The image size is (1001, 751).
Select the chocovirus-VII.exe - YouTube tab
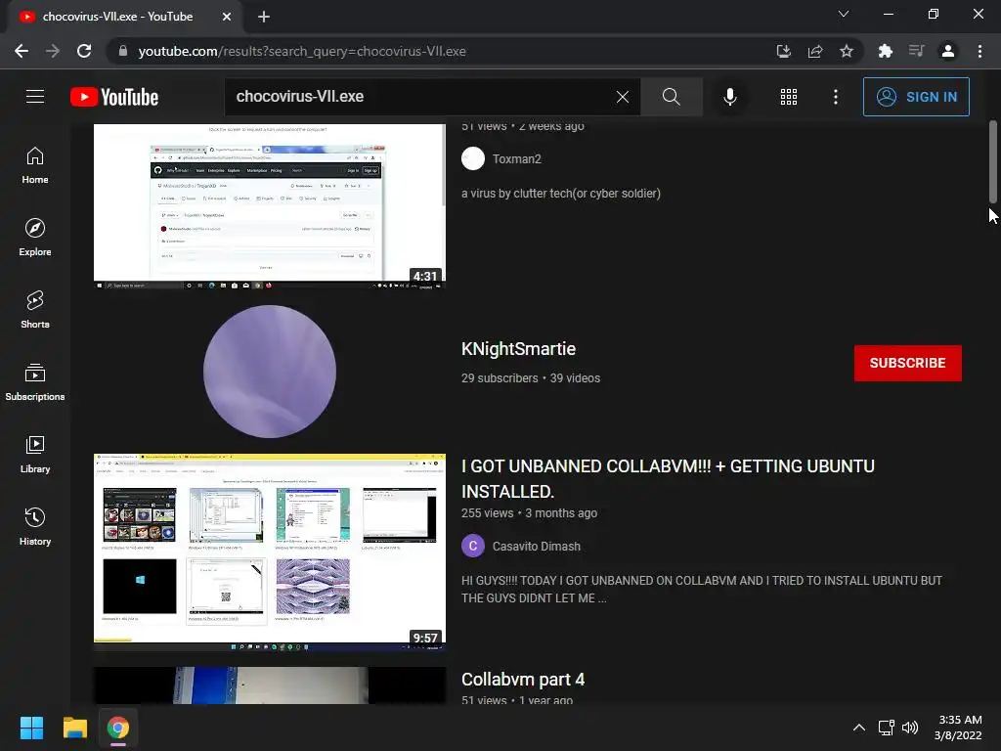coord(125,17)
